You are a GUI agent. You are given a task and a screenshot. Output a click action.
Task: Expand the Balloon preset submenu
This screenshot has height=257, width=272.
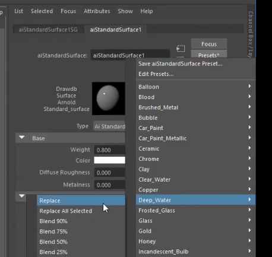coord(196,87)
